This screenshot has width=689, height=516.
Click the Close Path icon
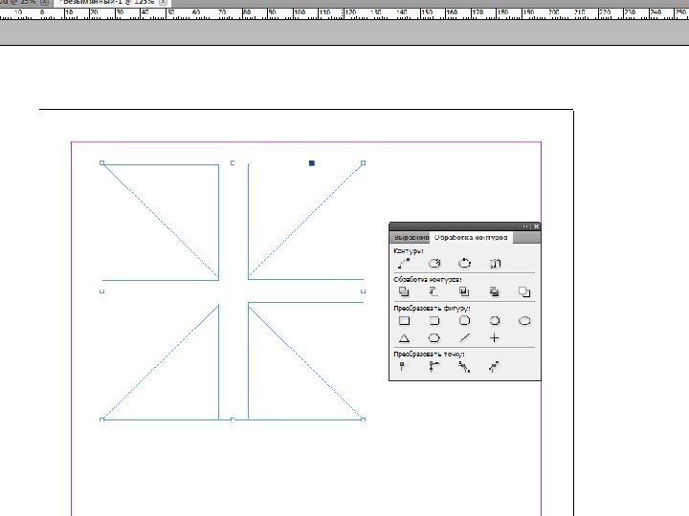tap(464, 264)
